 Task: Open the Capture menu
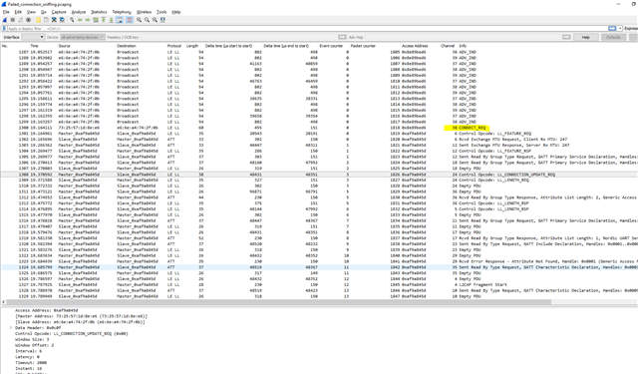pyautogui.click(x=59, y=12)
